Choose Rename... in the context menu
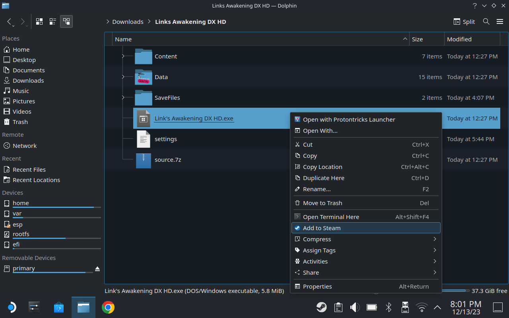The image size is (509, 318). coord(366,189)
